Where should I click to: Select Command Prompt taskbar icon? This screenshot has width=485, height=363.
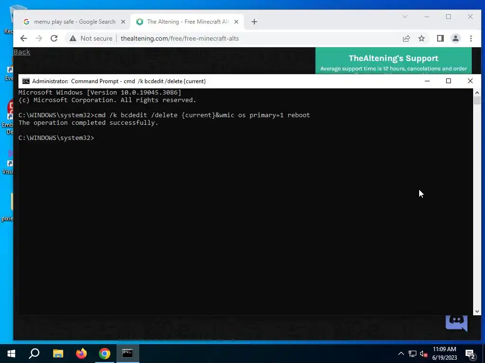(x=127, y=354)
